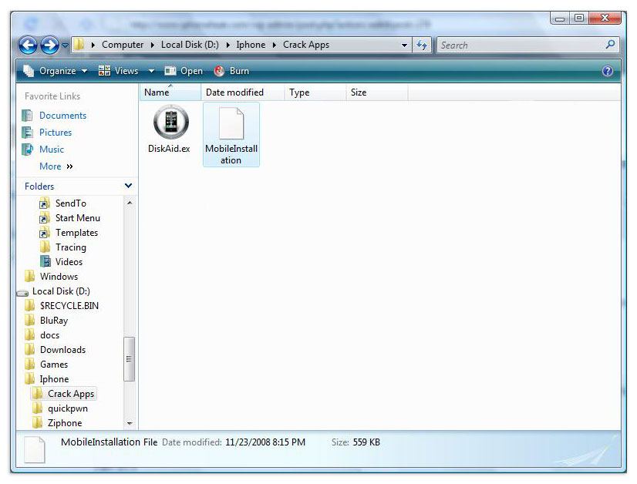Image resolution: width=637 pixels, height=484 pixels.
Task: Select Videos folder in the tree
Action: coord(69,262)
